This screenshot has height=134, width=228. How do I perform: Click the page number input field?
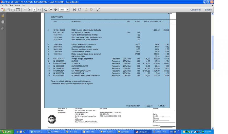coord(35,10)
